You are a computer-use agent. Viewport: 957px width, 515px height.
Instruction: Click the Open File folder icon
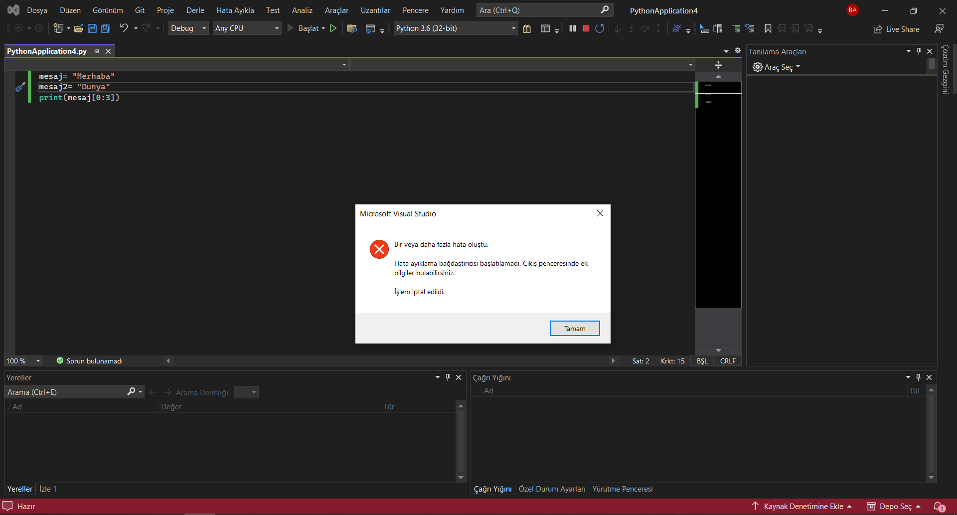click(78, 28)
